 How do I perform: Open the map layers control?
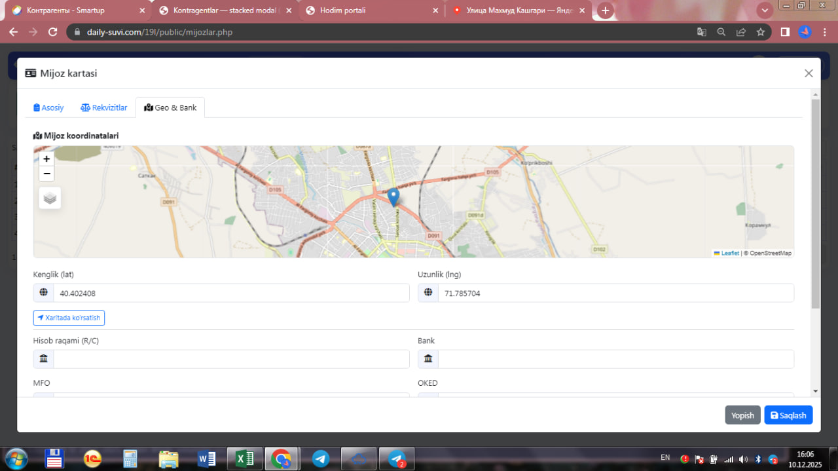(50, 197)
